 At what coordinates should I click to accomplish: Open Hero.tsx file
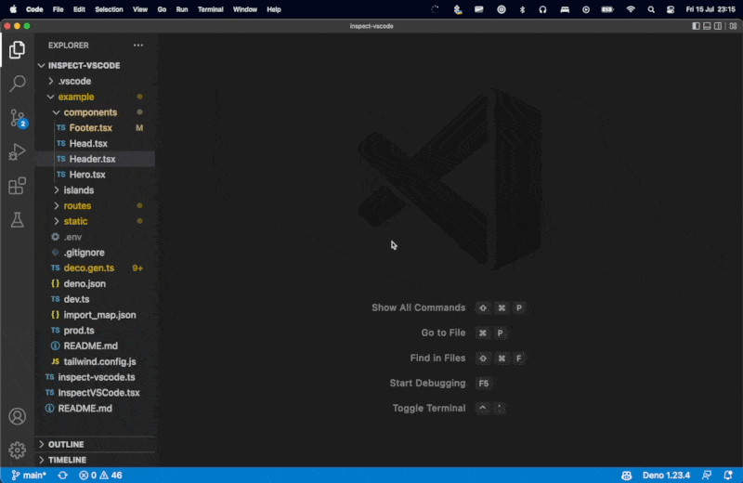point(96,175)
